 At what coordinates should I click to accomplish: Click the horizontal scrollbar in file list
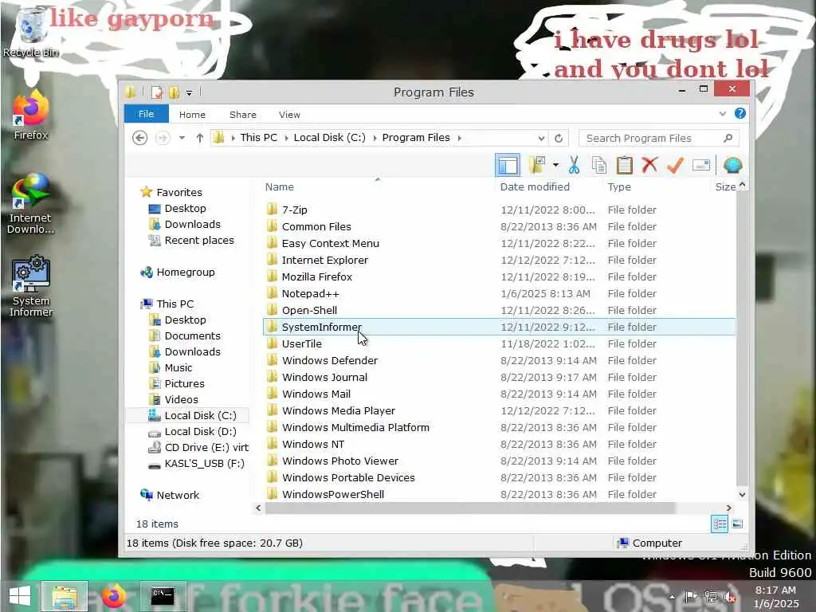point(470,508)
